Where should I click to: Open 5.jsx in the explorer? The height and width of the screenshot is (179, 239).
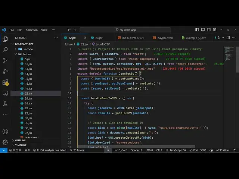pyautogui.click(x=36, y=59)
